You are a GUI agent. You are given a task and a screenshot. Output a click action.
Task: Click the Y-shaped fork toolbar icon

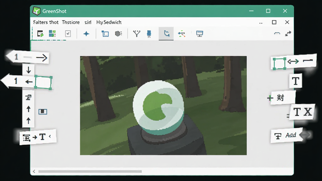pos(136,34)
